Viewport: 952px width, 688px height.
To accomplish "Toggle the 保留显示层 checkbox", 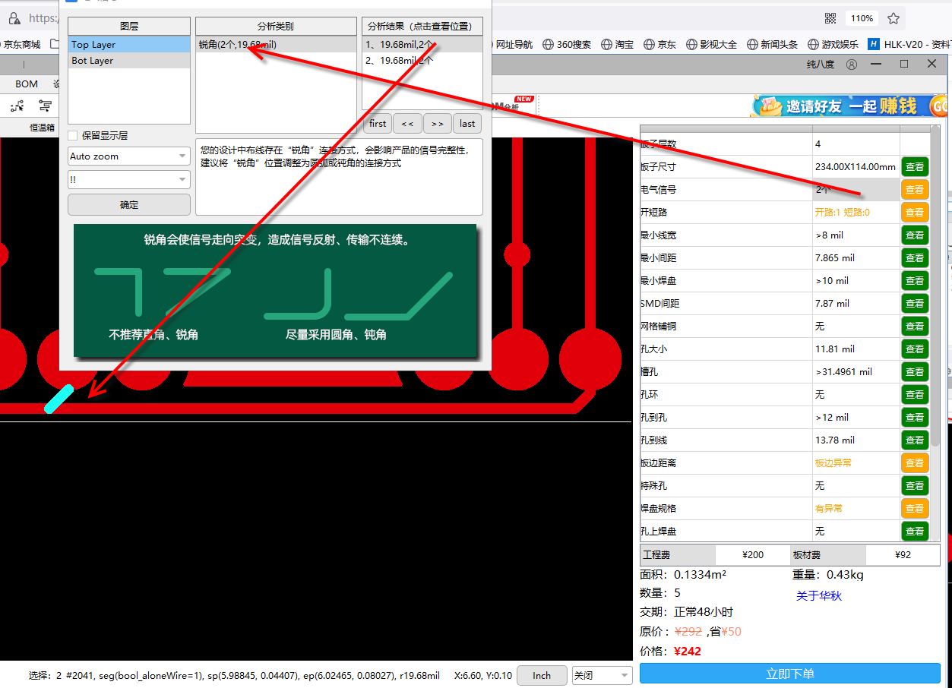I will pyautogui.click(x=73, y=135).
